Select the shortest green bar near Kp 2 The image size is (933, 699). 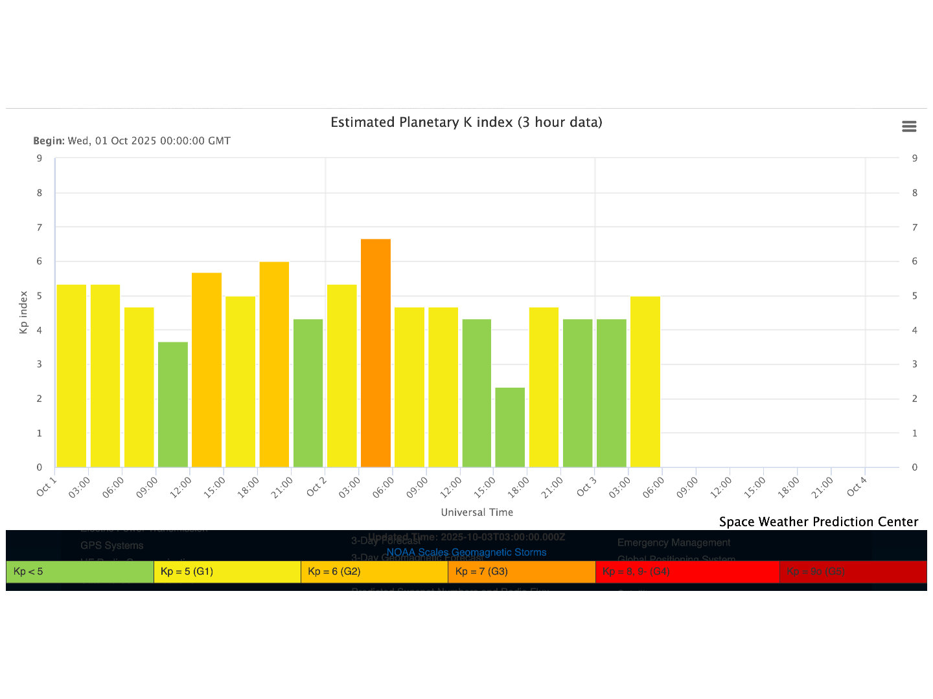point(510,427)
